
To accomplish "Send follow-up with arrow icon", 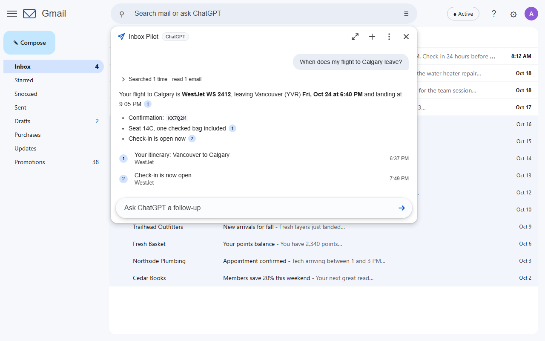I will 402,208.
